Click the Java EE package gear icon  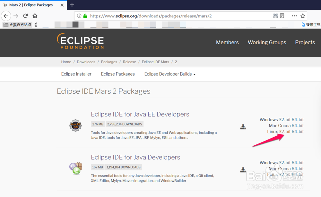[75, 125]
